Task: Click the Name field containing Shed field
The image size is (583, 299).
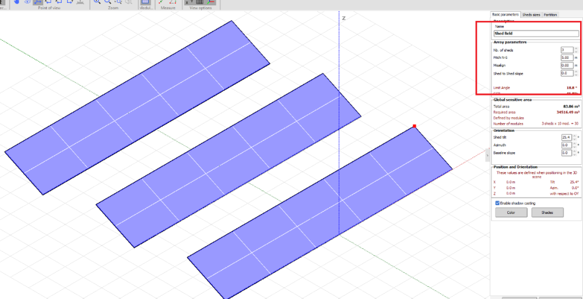Action: tap(536, 34)
